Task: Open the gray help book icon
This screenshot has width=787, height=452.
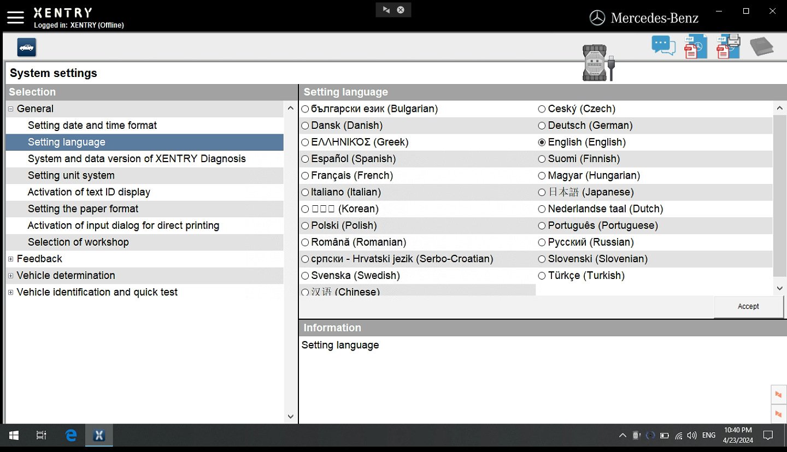Action: pyautogui.click(x=761, y=46)
